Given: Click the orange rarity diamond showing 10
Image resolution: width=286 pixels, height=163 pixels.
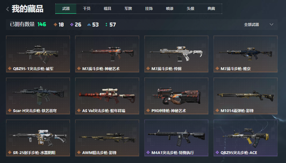Looking at the screenshot, I should [x=56, y=24].
